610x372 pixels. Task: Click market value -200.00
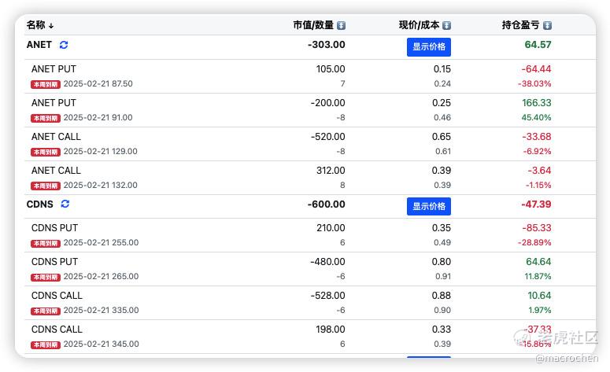[x=327, y=102]
